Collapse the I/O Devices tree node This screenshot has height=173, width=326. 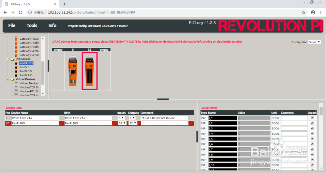[7, 59]
